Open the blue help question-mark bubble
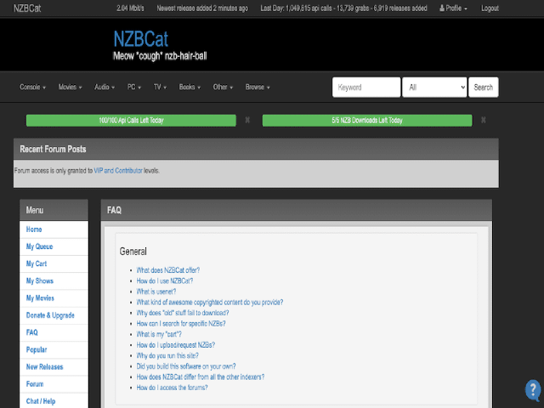 point(533,389)
